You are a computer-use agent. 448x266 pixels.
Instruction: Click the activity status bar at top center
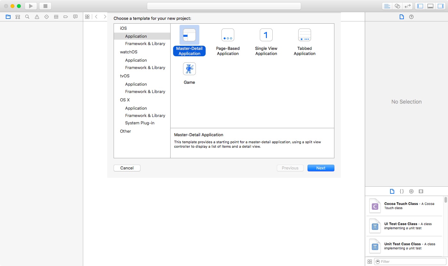[x=224, y=6]
